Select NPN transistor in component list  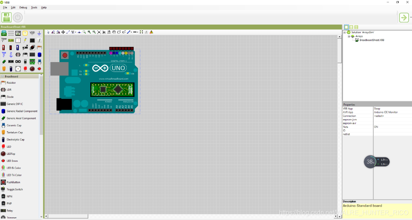coord(9,197)
